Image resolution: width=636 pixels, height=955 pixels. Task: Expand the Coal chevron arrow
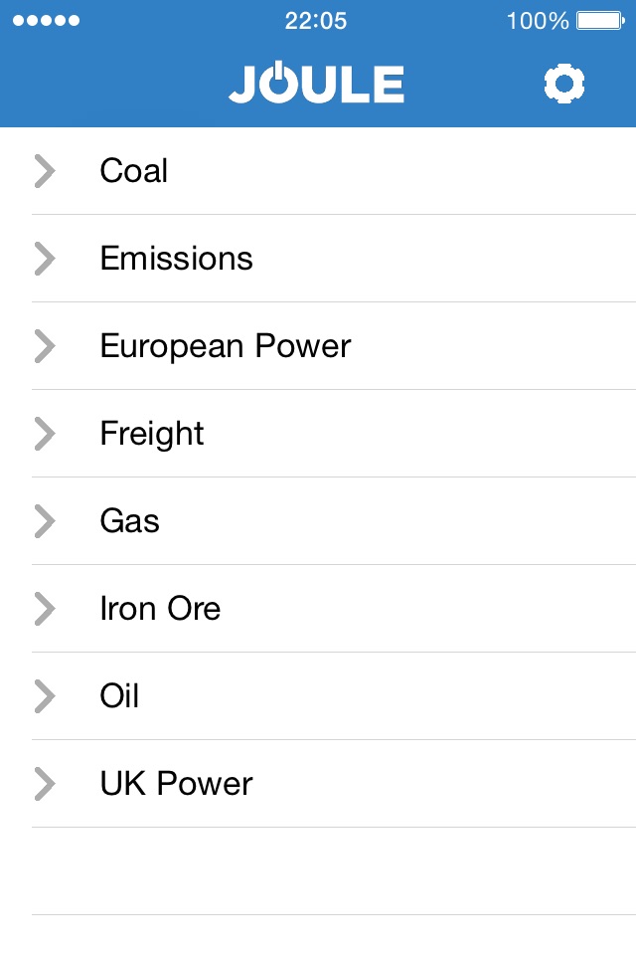pyautogui.click(x=45, y=171)
